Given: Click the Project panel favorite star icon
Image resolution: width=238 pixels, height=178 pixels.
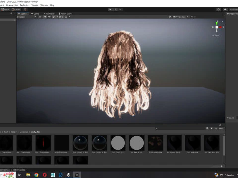Looking at the screenshot, I should tap(216, 128).
